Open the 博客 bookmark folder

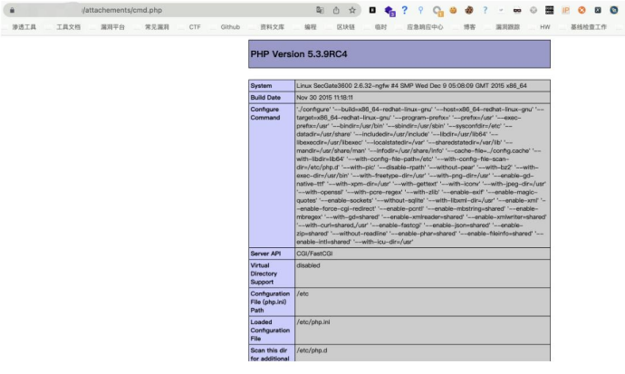coord(469,27)
